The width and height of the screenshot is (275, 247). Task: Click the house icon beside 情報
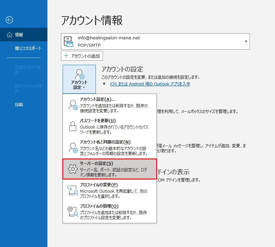pyautogui.click(x=9, y=35)
